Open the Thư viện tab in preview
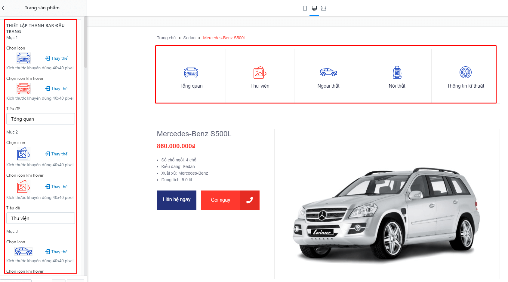 point(260,76)
